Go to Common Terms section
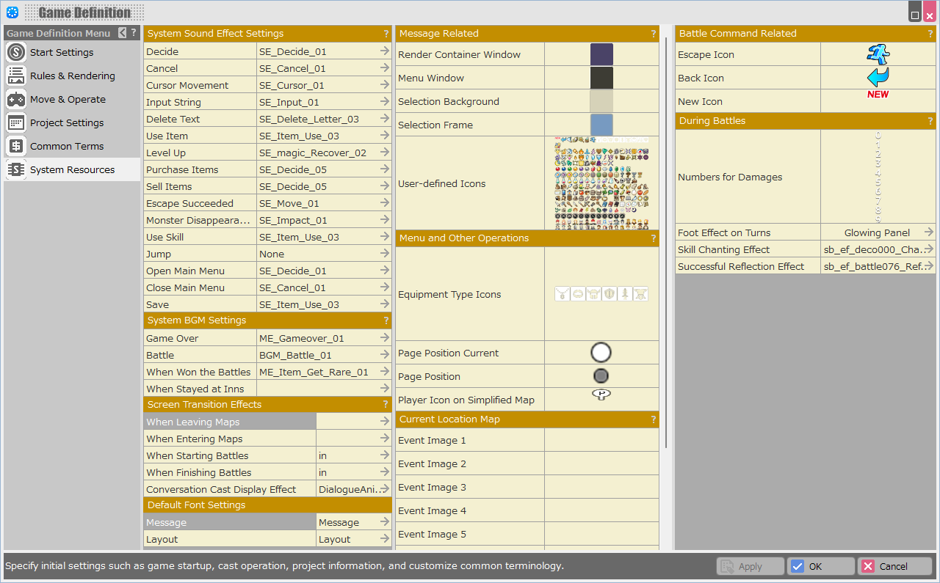The width and height of the screenshot is (940, 583). [x=67, y=147]
